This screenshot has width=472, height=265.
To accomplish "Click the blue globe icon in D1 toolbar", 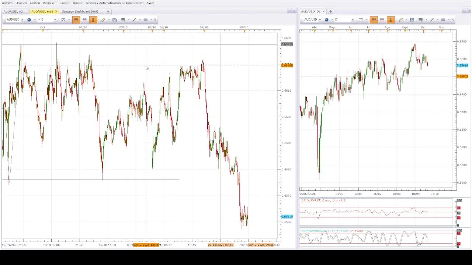I will (x=327, y=20).
